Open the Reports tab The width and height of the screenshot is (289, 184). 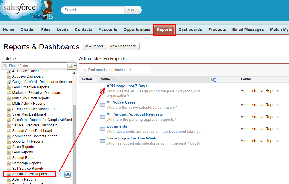pyautogui.click(x=164, y=30)
